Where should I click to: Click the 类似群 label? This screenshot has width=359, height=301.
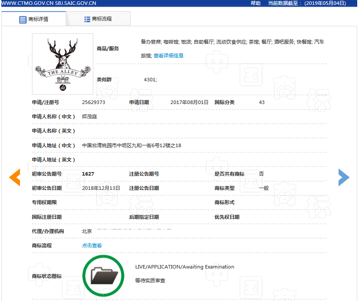[x=104, y=80]
